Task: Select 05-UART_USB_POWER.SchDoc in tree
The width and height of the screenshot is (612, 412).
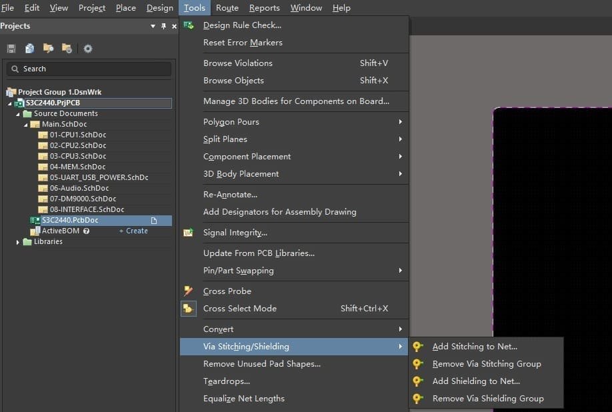Action: [99, 177]
